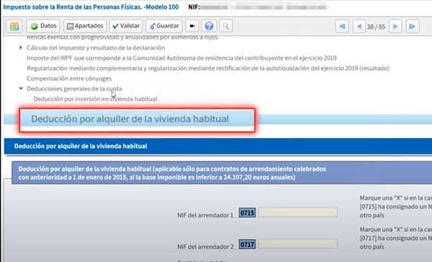Image resolution: width=432 pixels, height=262 pixels.
Task: Click the video camera icon button
Action: [192, 26]
